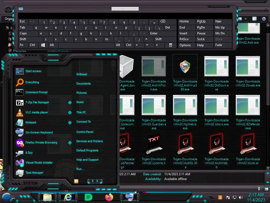Toggle the ScrLk key
This screenshot has width=270, height=203.
204,39
